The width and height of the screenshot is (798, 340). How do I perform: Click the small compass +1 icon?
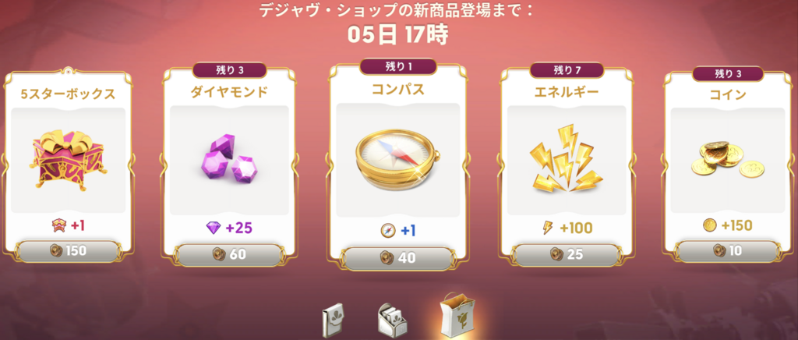[388, 231]
